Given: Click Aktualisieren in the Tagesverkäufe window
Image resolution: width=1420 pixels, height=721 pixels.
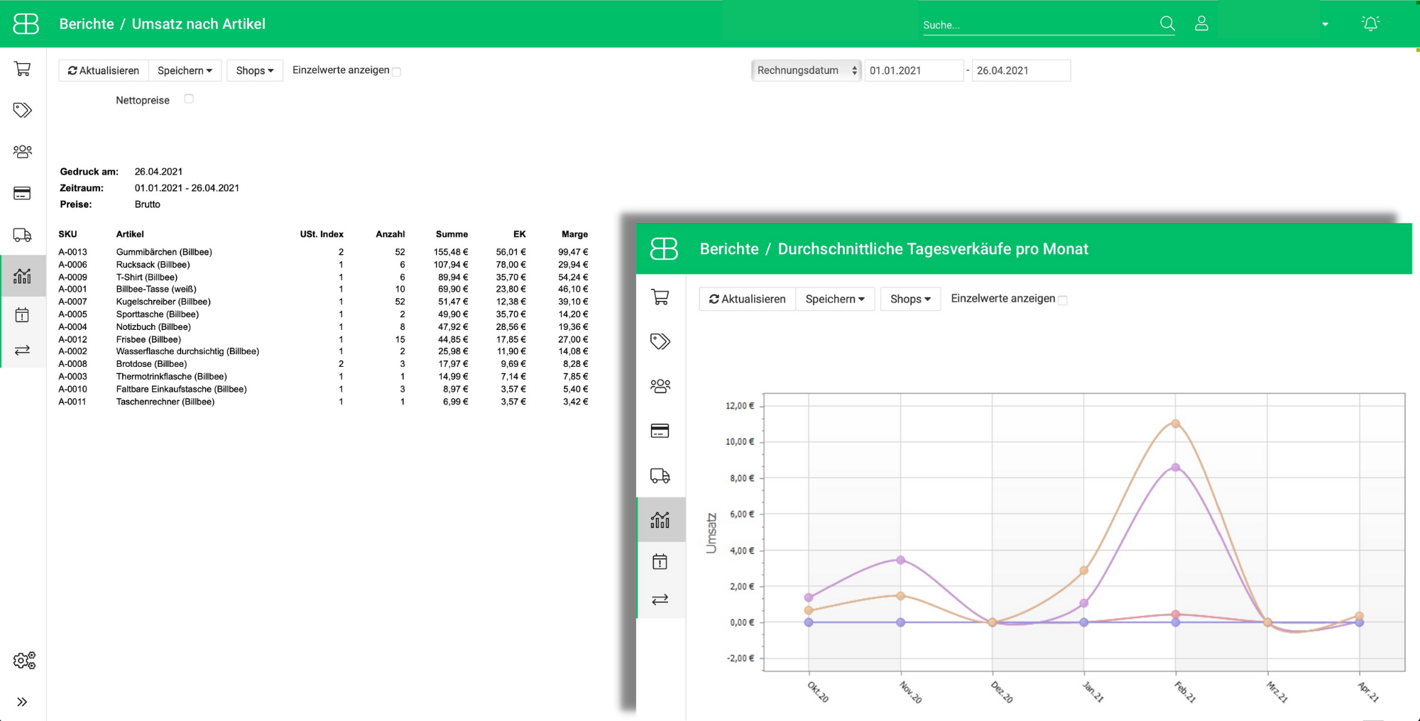Looking at the screenshot, I should tap(748, 299).
